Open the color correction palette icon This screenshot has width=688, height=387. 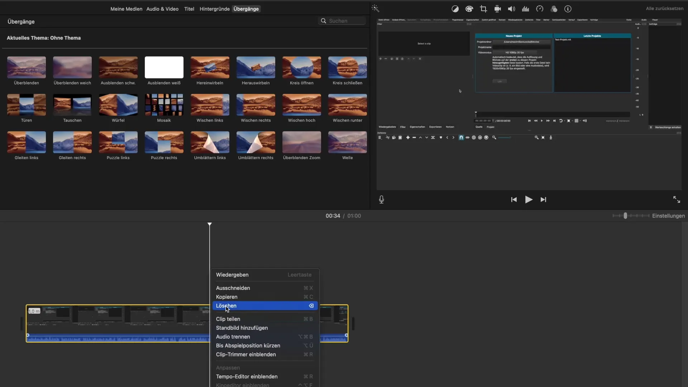click(x=469, y=9)
